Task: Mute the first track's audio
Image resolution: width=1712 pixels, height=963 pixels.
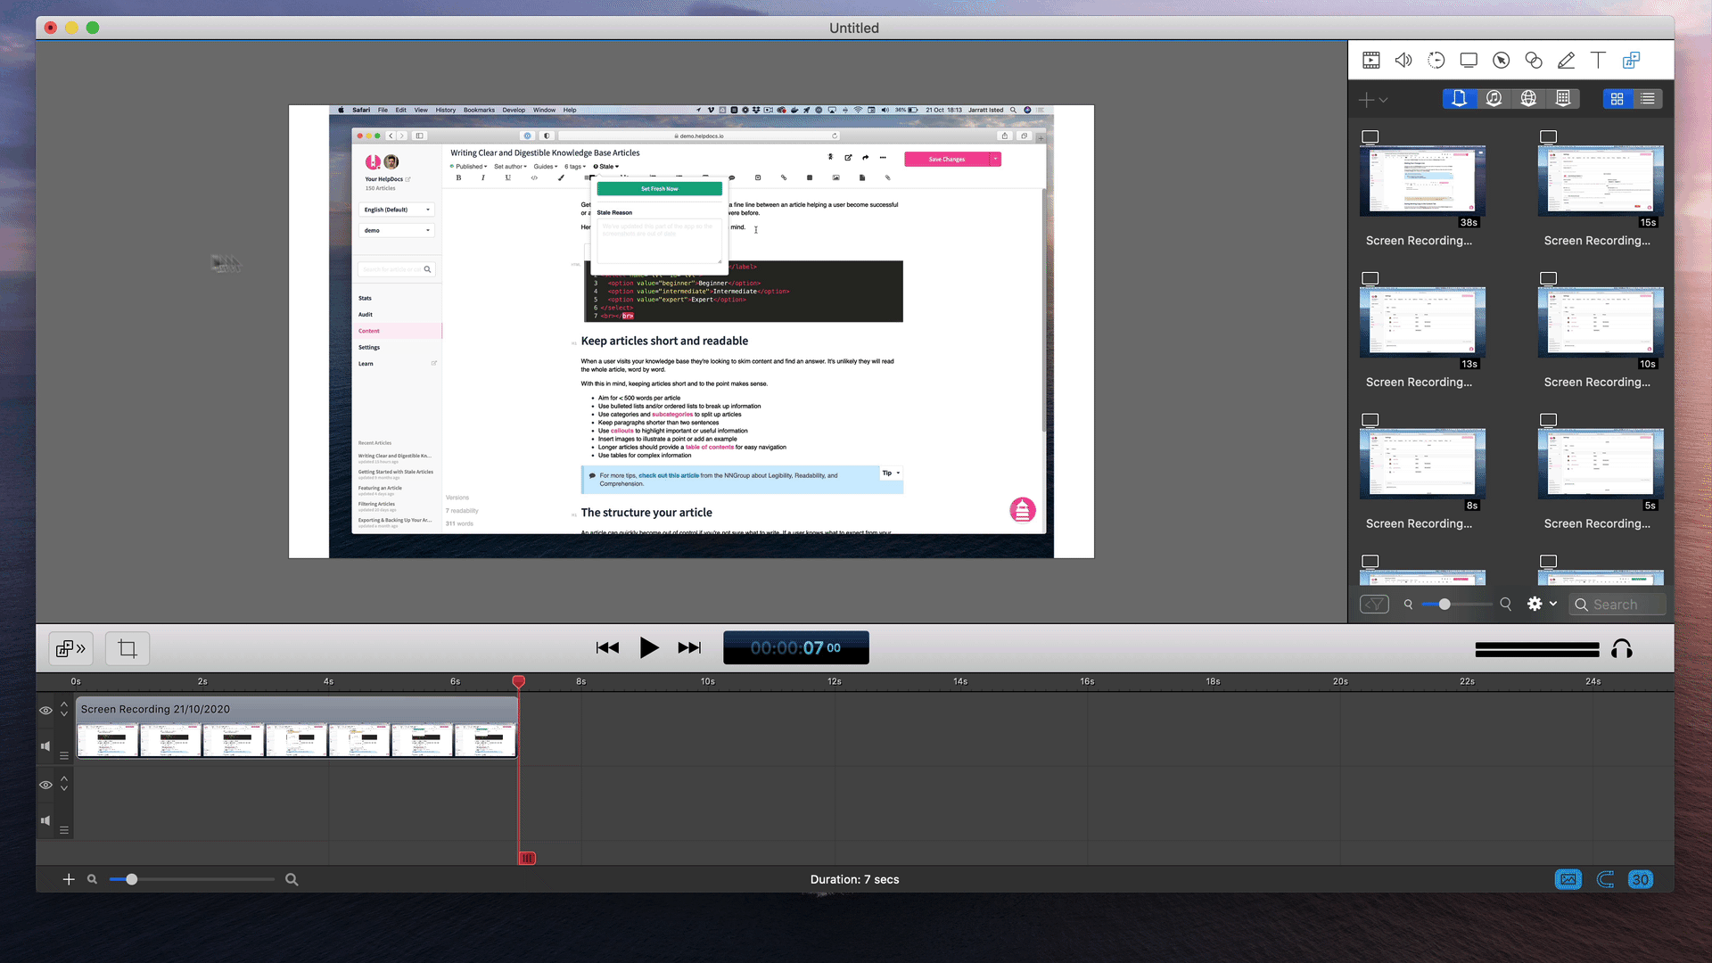Action: pyautogui.click(x=45, y=746)
